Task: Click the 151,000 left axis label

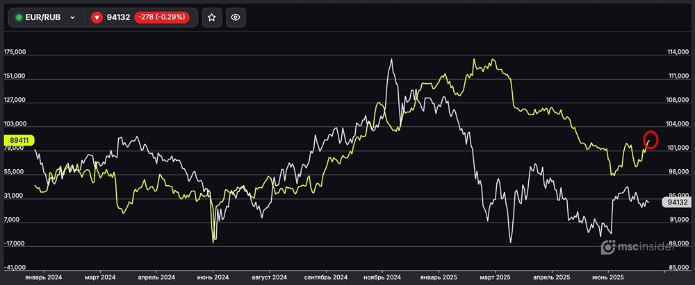Action: click(15, 76)
